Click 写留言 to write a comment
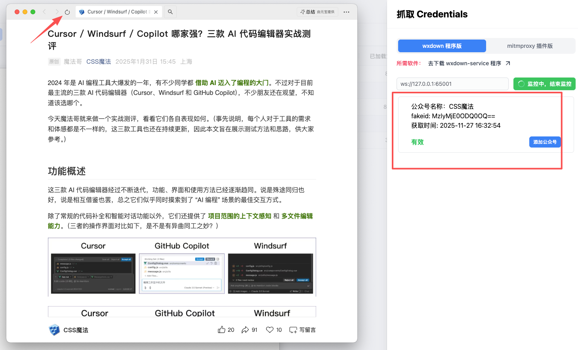The image size is (578, 350). [x=303, y=330]
